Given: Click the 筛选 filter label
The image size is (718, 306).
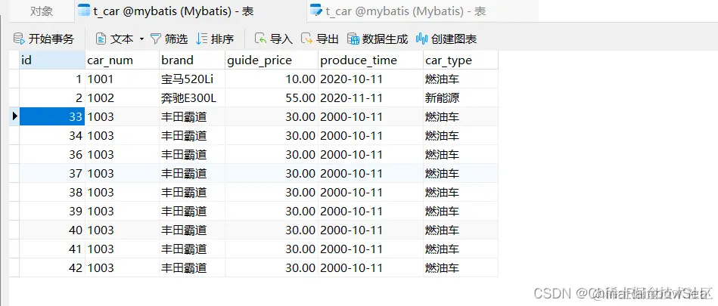Looking at the screenshot, I should [176, 39].
